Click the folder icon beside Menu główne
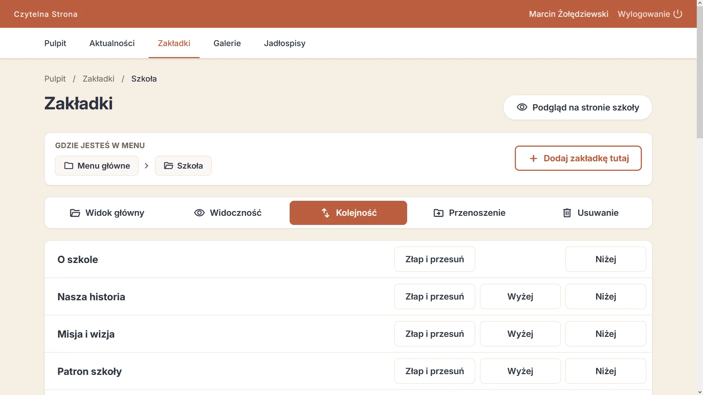Image resolution: width=703 pixels, height=395 pixels. coord(68,166)
